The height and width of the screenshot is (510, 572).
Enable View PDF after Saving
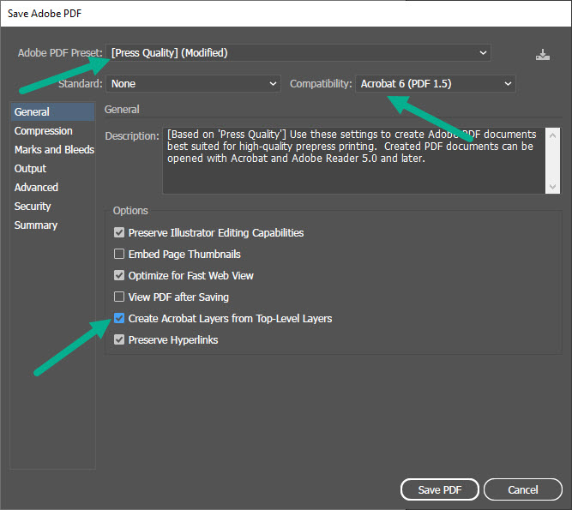click(x=119, y=297)
